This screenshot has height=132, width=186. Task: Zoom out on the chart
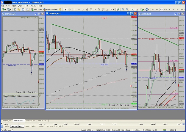point(127,10)
